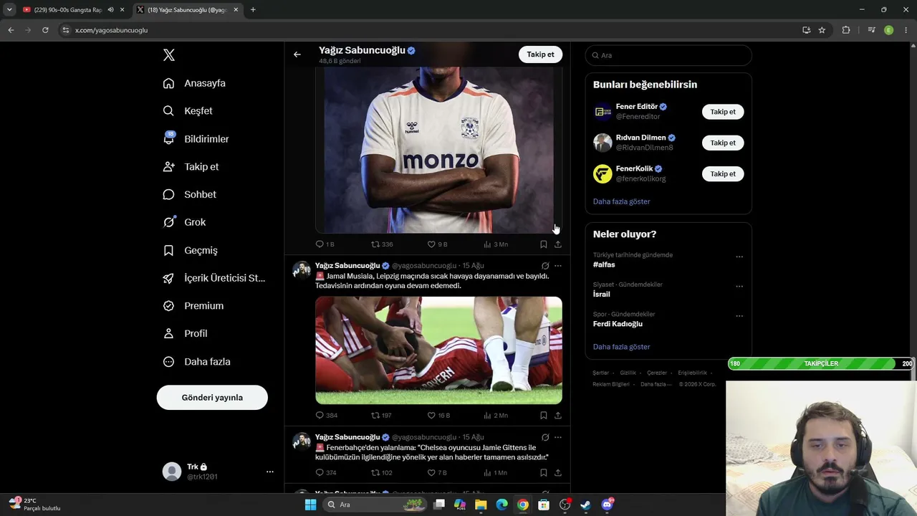
Task: Open the Chrome three-dot menu
Action: [x=906, y=30]
